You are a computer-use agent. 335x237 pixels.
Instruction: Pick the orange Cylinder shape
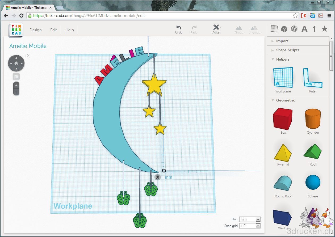[313, 119]
